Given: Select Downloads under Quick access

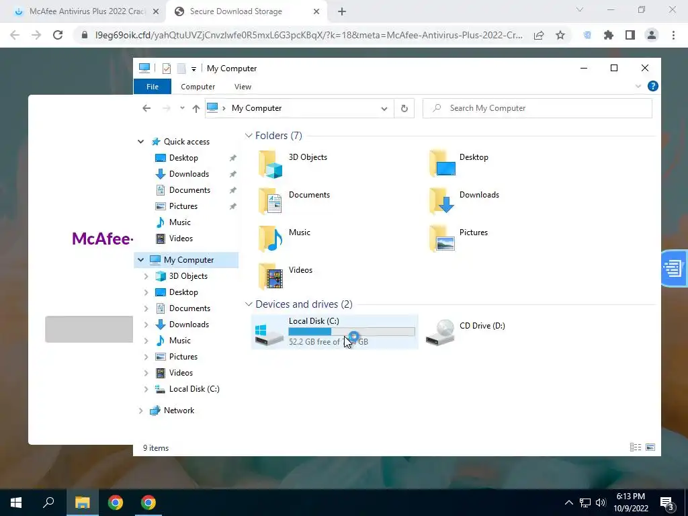Looking at the screenshot, I should click(x=189, y=174).
